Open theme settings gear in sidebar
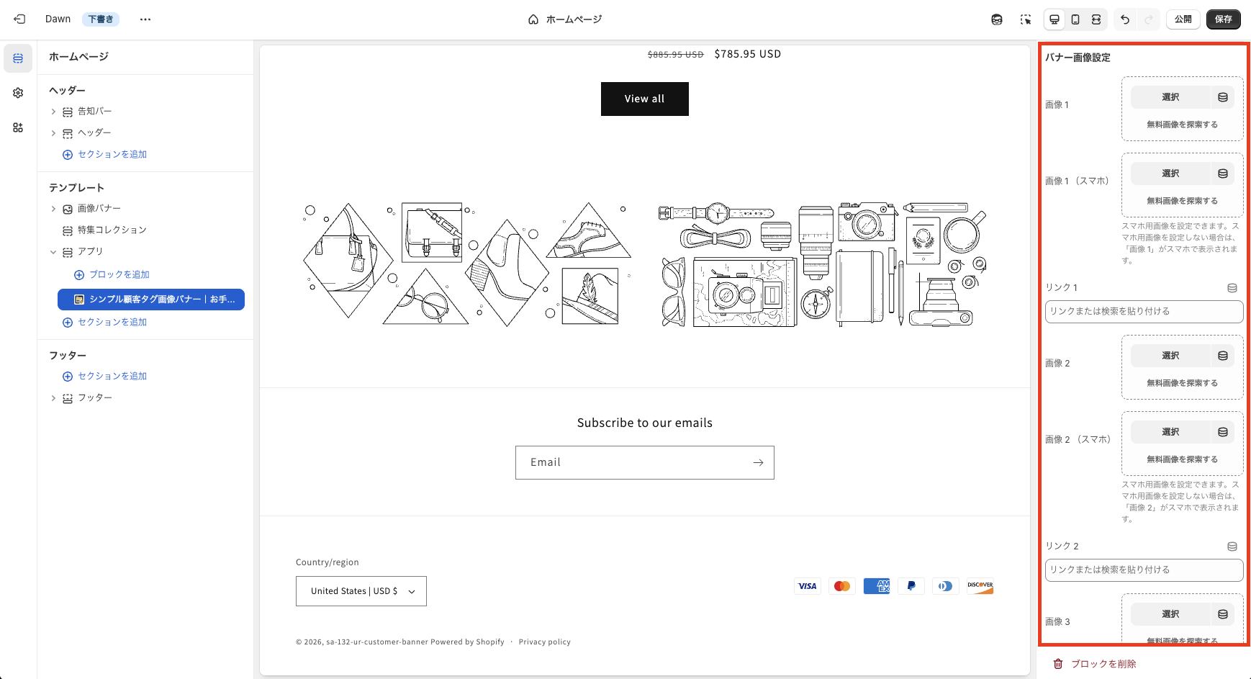Image resolution: width=1251 pixels, height=679 pixels. coord(18,93)
